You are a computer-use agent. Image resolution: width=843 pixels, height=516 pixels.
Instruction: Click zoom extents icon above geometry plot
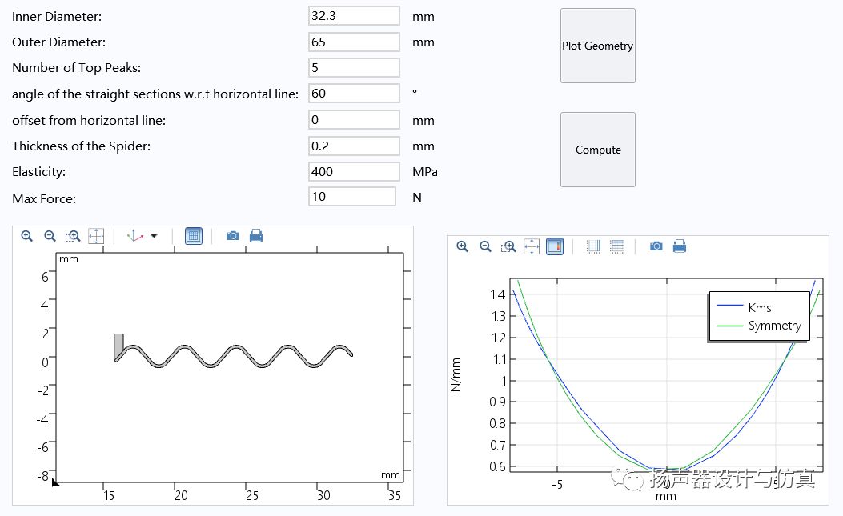pos(96,236)
